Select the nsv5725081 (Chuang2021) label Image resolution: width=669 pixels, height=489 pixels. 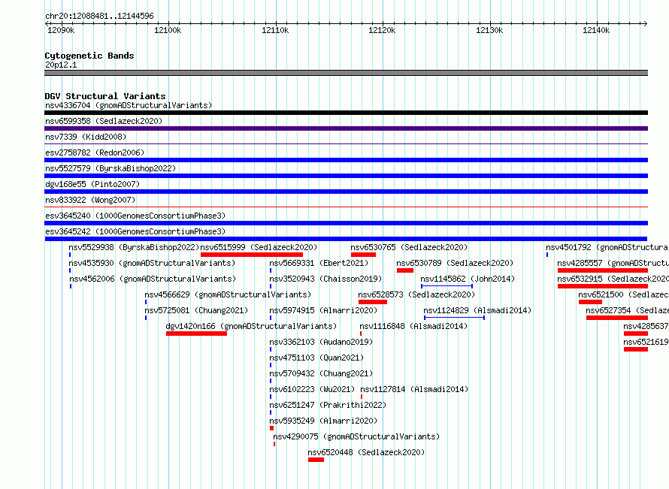196,310
